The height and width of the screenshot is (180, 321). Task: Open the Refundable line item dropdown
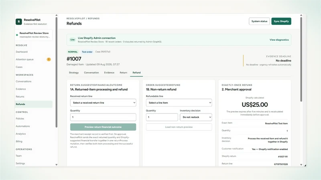[179, 103]
